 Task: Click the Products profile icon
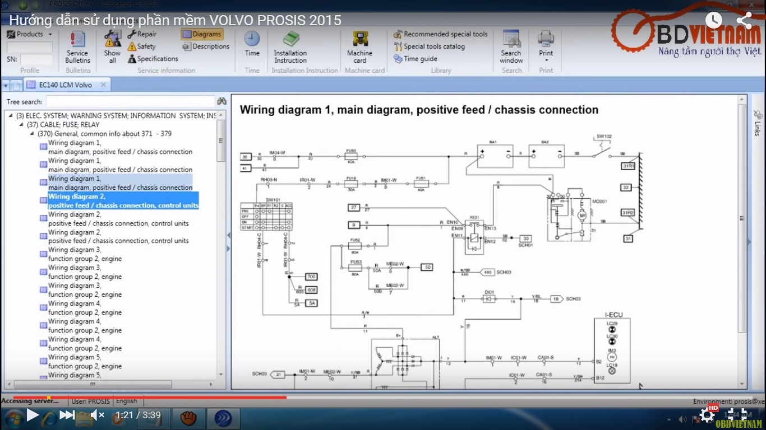pos(11,34)
